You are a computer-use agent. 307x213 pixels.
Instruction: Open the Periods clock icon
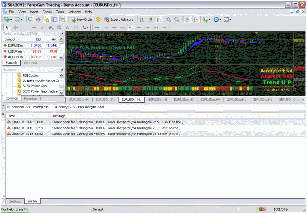[216, 19]
